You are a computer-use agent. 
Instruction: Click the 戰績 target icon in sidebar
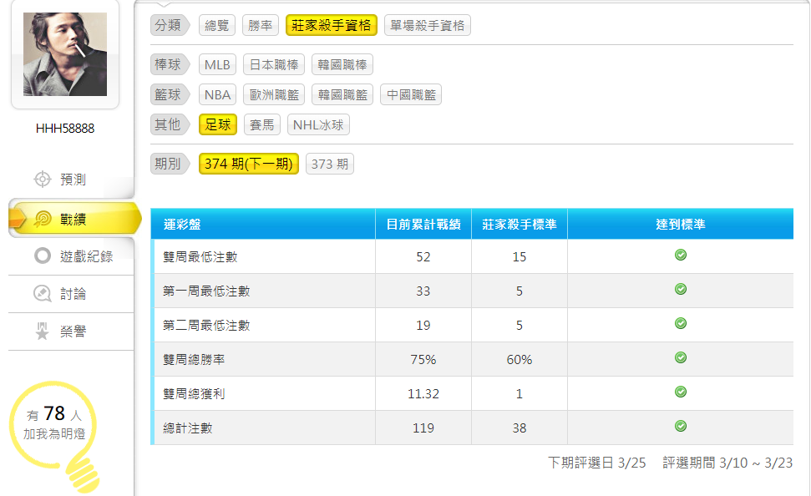tap(42, 220)
